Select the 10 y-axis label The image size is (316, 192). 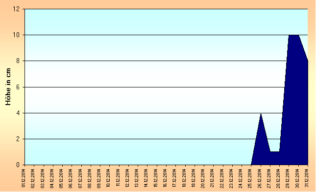point(16,35)
